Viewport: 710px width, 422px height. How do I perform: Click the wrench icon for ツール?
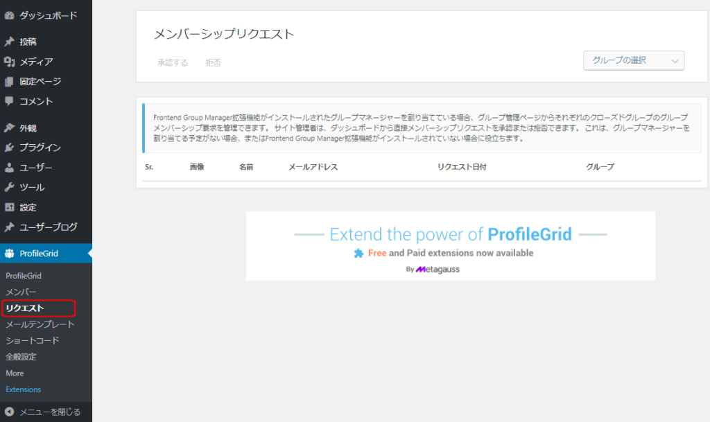click(x=9, y=187)
